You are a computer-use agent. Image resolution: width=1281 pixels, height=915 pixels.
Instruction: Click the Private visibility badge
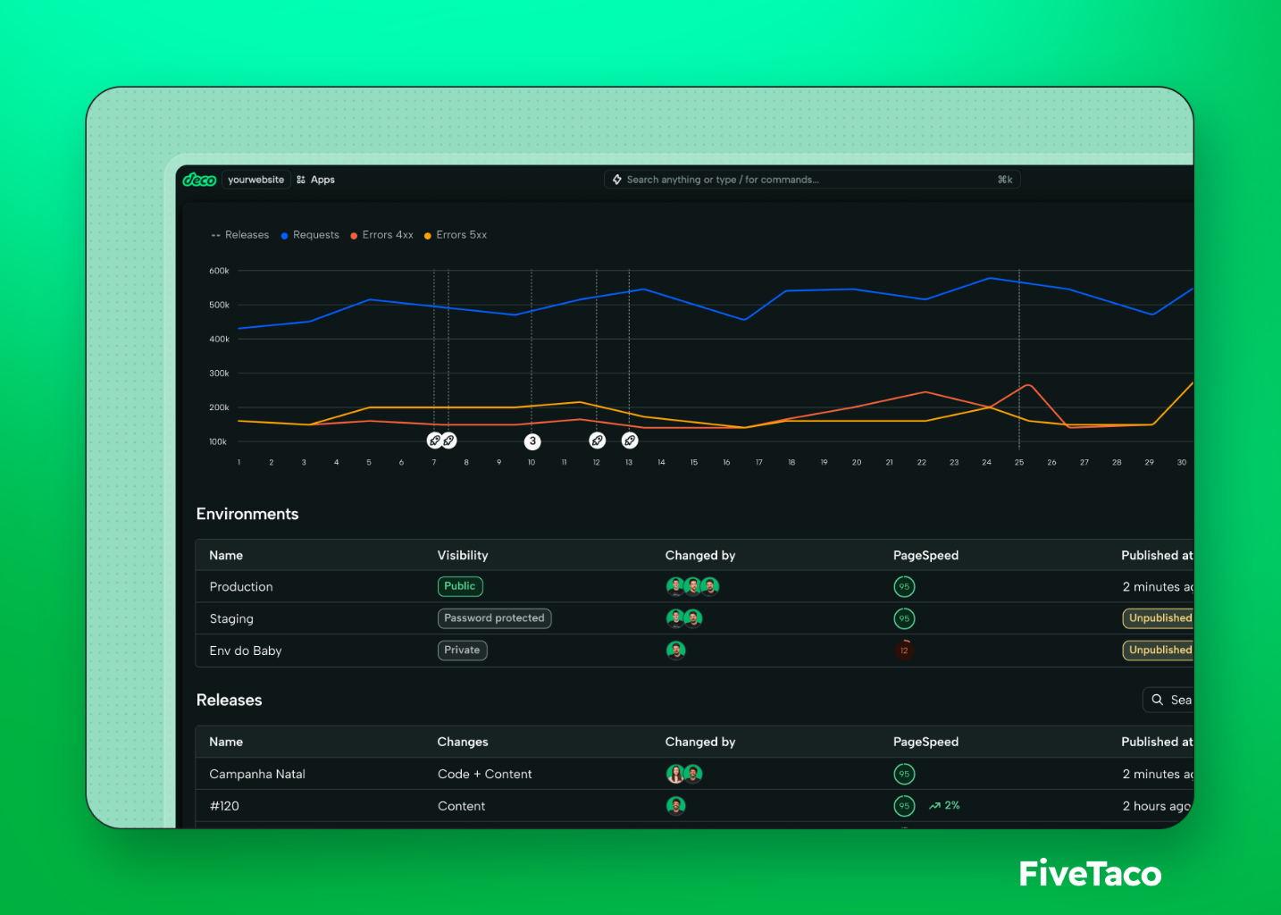pyautogui.click(x=462, y=651)
